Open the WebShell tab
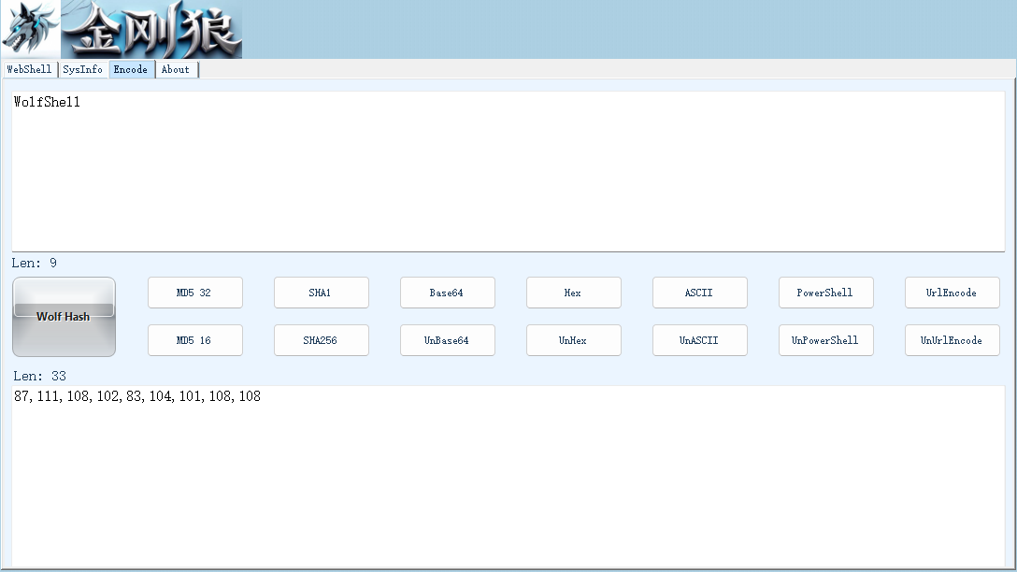Viewport: 1017px width, 572px height. pyautogui.click(x=29, y=69)
